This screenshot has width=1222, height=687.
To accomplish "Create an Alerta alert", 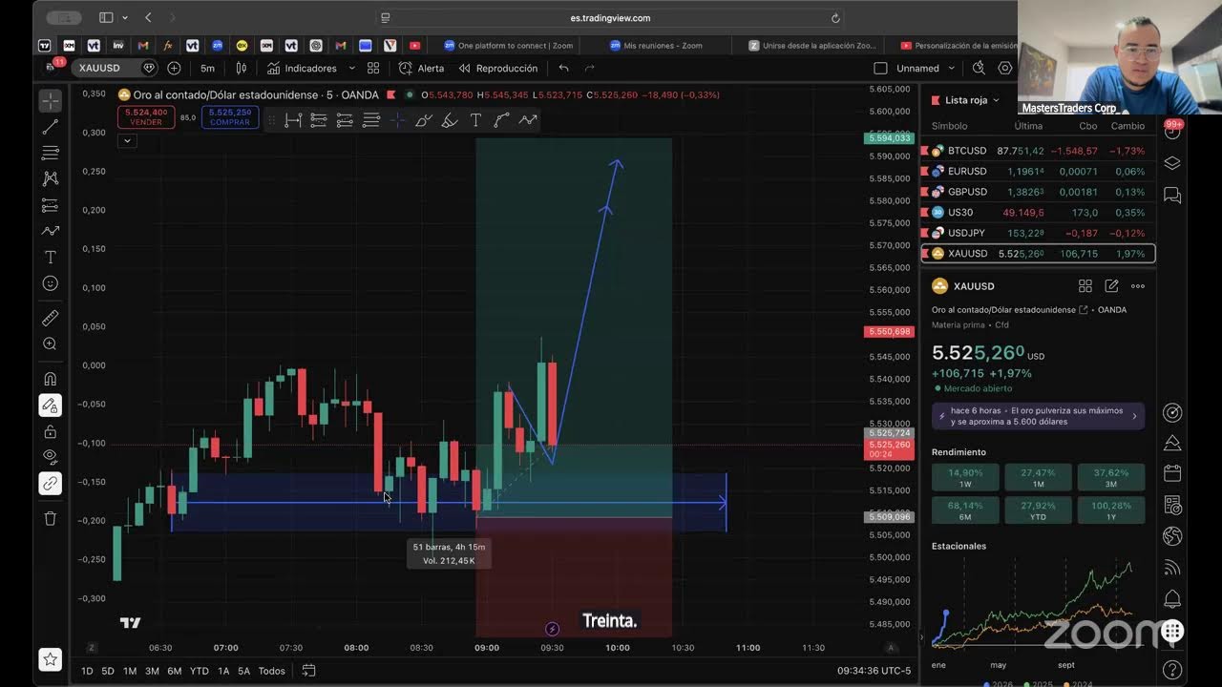I will (421, 68).
